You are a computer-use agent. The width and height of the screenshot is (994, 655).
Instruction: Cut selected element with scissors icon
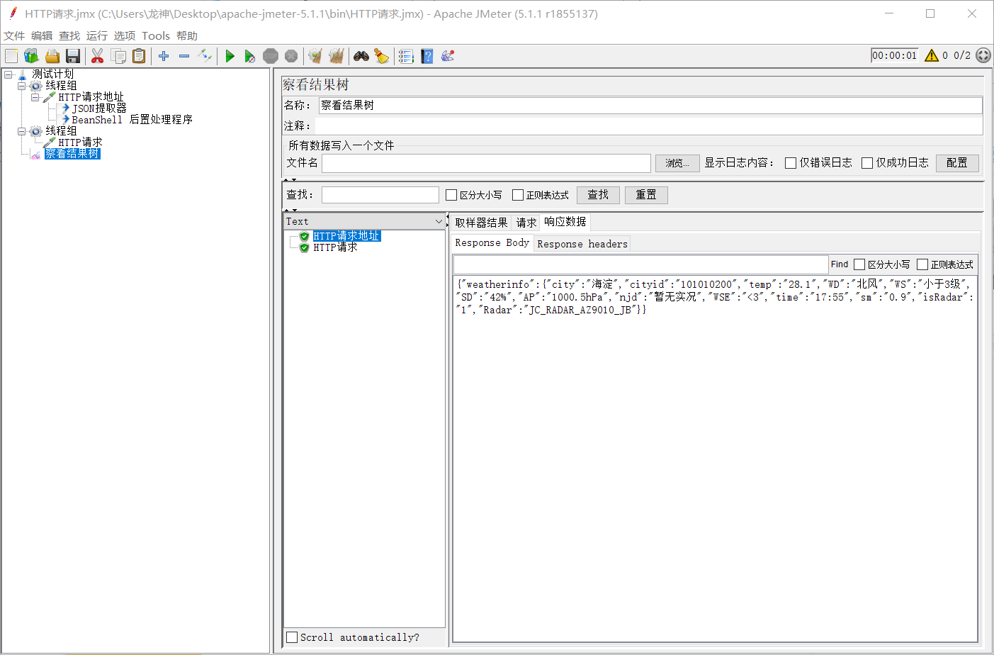coord(98,56)
